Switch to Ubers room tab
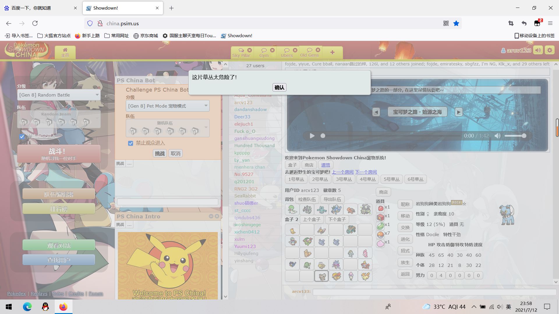The width and height of the screenshot is (559, 314). click(x=287, y=53)
